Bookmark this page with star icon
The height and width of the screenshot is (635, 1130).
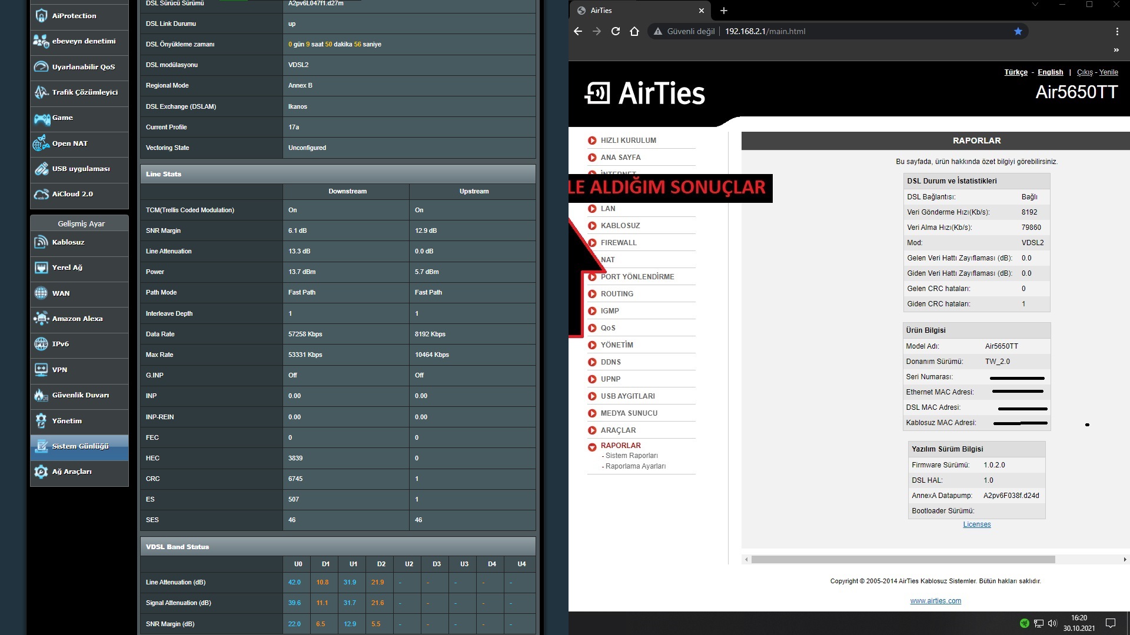(1018, 31)
